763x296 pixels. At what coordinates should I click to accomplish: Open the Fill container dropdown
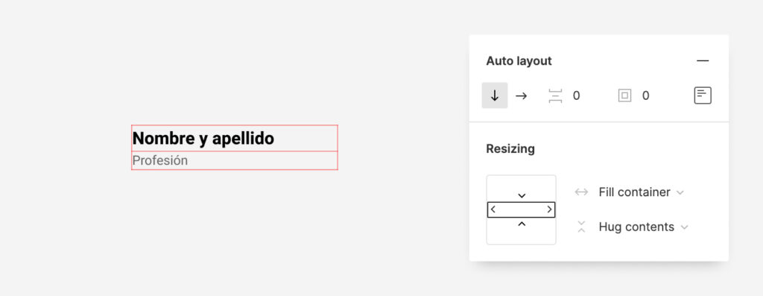click(641, 192)
